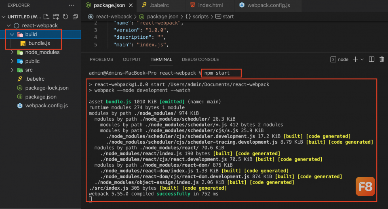Select the build folder row
Viewport: 388px width, 209px height.
click(x=40, y=34)
